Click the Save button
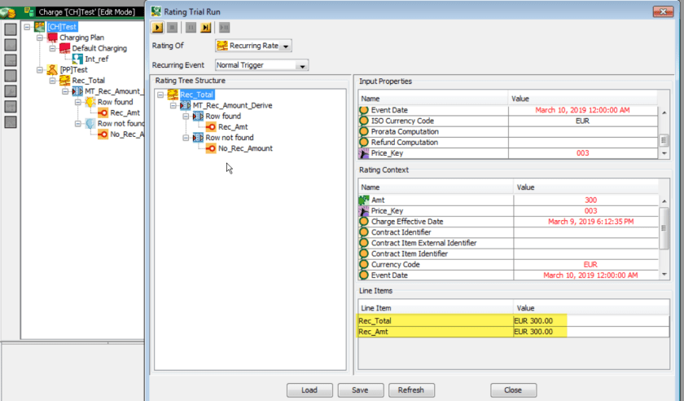The width and height of the screenshot is (684, 401). coord(360,390)
